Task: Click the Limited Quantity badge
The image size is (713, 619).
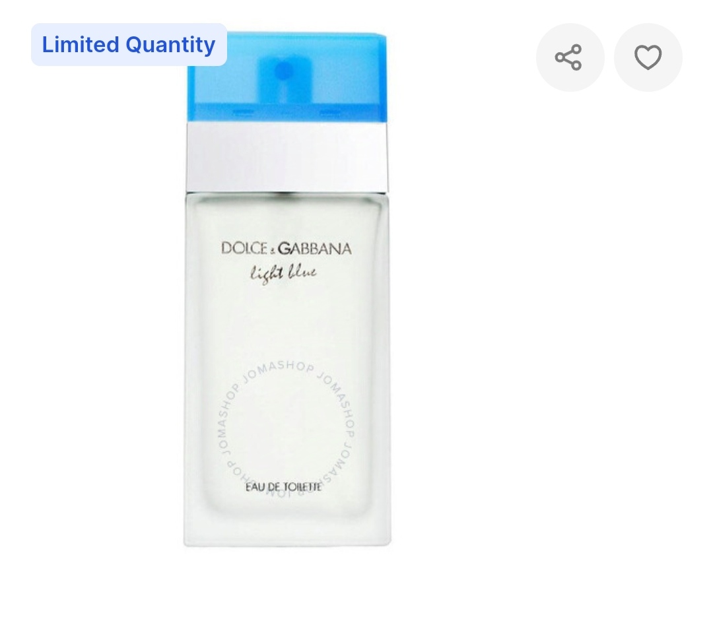Action: click(129, 44)
